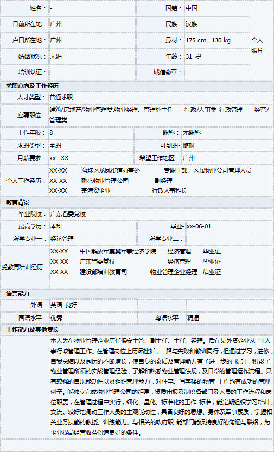
Task: Click the 国语水平 label
Action: click(x=33, y=318)
